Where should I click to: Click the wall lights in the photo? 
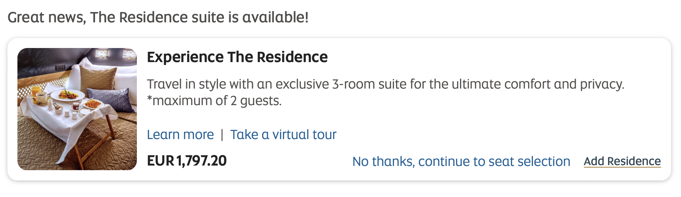click(102, 54)
